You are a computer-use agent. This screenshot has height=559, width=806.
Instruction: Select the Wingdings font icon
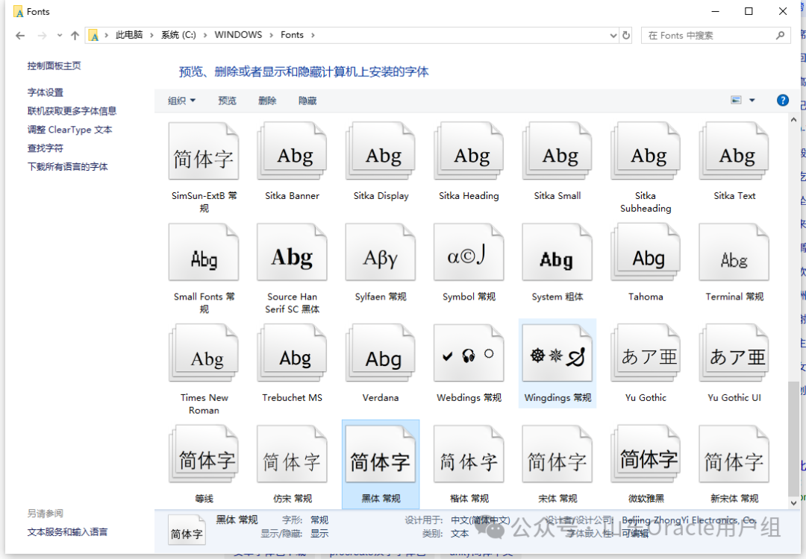point(557,353)
